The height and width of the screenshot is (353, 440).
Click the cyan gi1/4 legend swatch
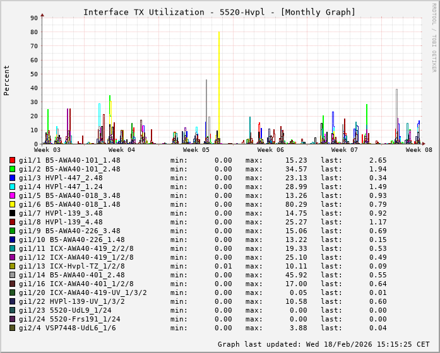13,187
